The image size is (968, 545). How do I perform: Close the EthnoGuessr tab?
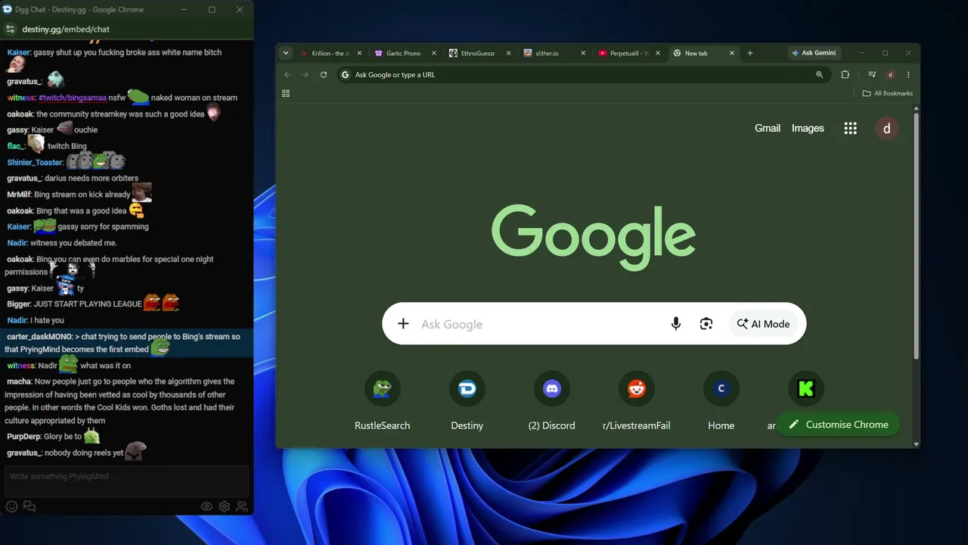tap(508, 53)
